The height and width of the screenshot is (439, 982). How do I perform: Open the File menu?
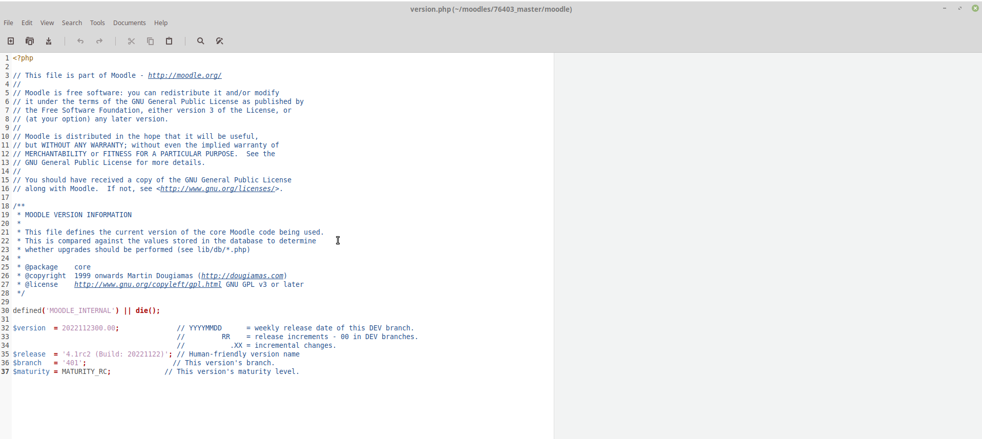[x=9, y=23]
